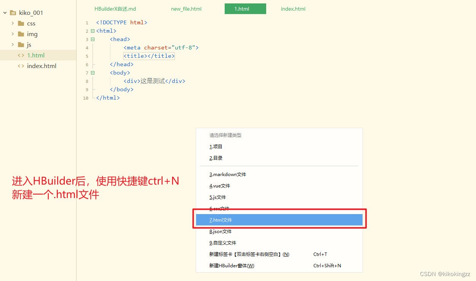Click line number 8 in the gutter
The height and width of the screenshot is (281, 476).
[x=87, y=81]
